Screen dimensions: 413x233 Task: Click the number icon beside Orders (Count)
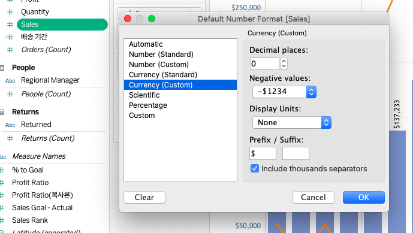point(10,50)
